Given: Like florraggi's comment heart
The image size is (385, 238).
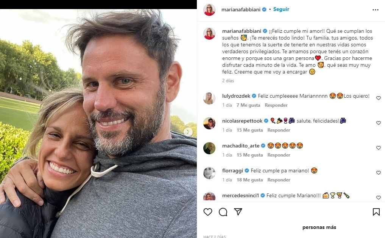Looking at the screenshot, I should [378, 173].
